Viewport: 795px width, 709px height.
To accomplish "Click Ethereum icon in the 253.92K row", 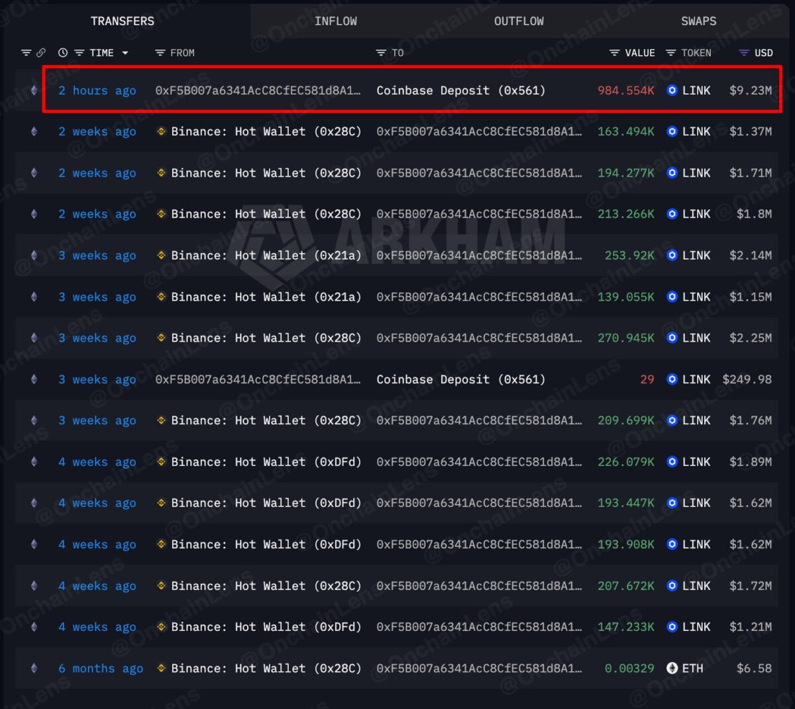I will tap(34, 256).
